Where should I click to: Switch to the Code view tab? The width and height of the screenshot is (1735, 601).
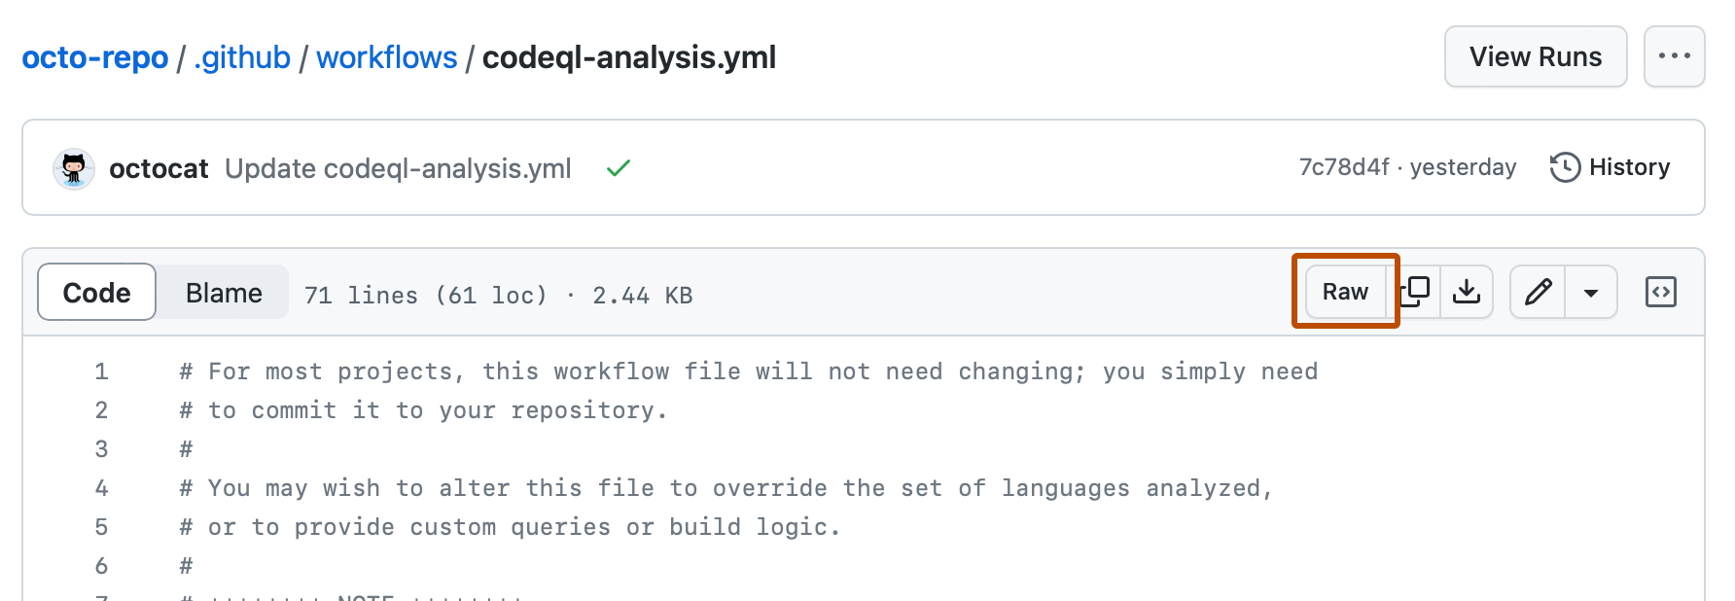click(96, 292)
